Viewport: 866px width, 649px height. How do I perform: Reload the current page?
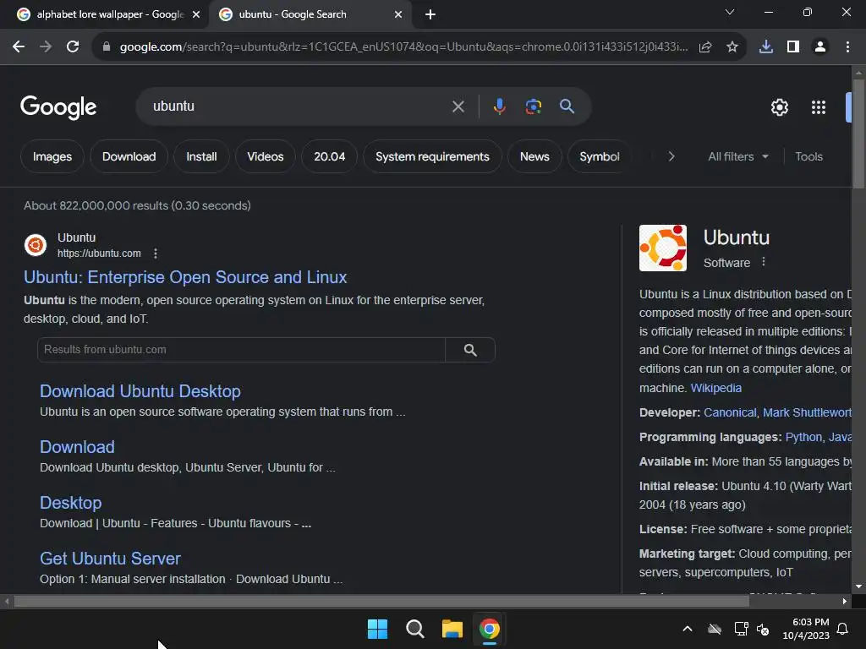(73, 47)
